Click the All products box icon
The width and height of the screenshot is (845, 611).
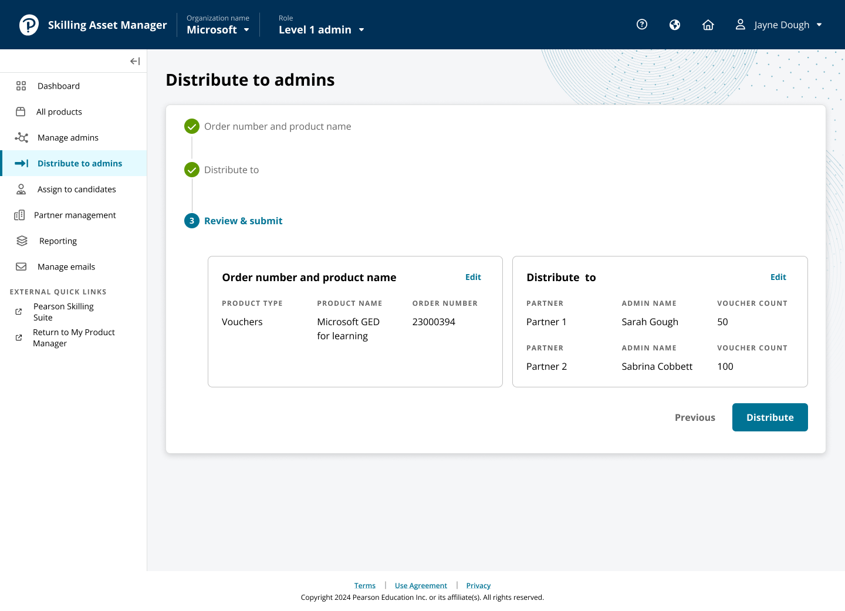pyautogui.click(x=21, y=112)
